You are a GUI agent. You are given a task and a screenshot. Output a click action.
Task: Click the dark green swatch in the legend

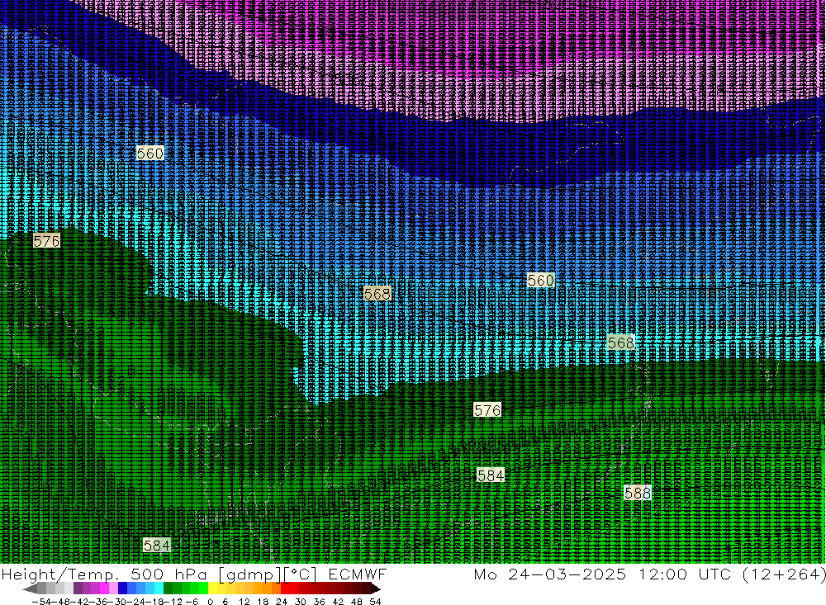[x=168, y=588]
